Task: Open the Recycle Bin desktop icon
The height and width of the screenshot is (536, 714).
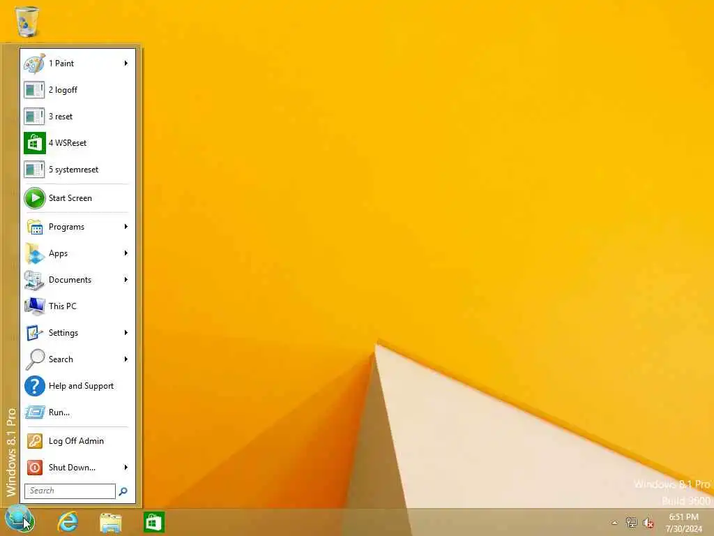Action: (x=27, y=22)
